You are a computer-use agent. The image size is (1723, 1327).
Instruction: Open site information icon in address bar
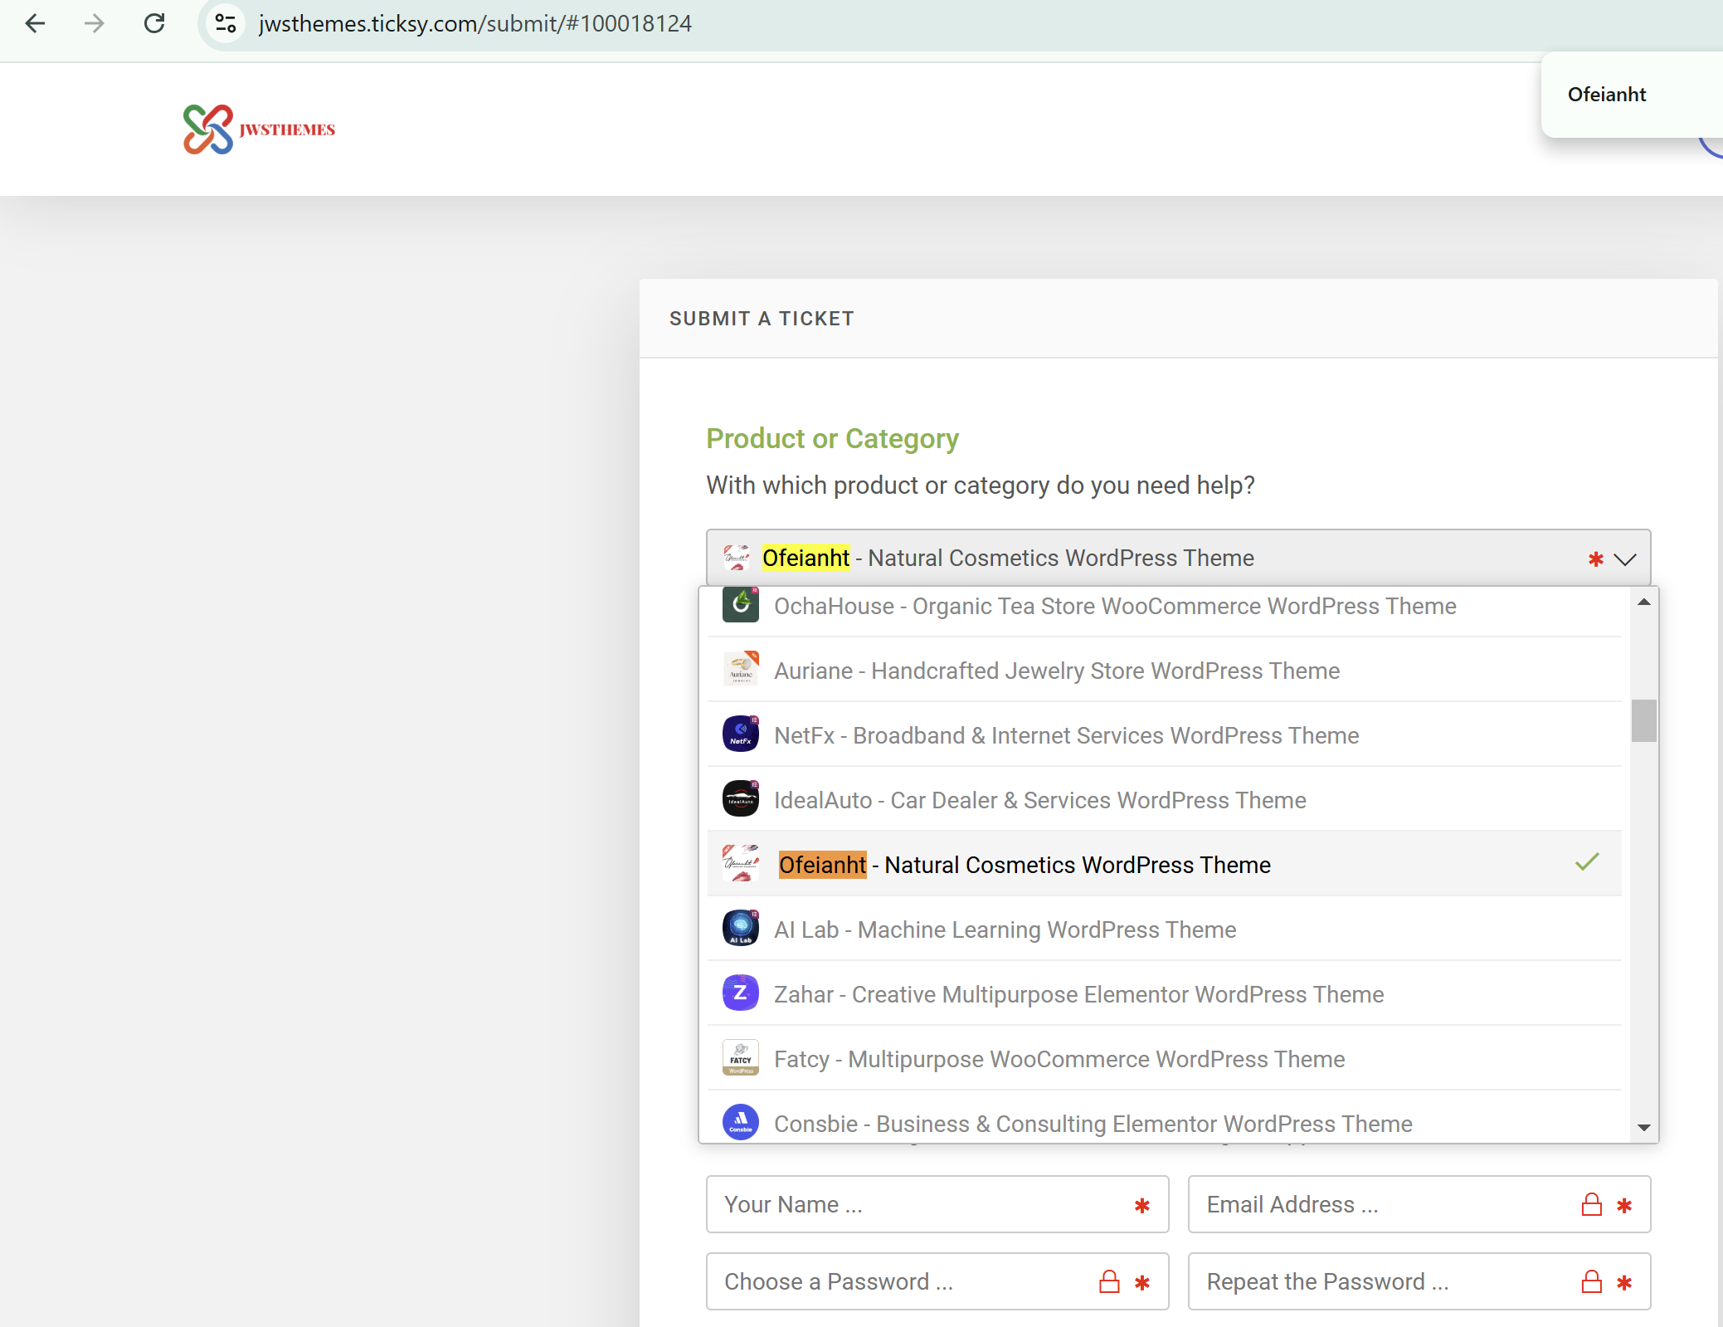click(226, 23)
